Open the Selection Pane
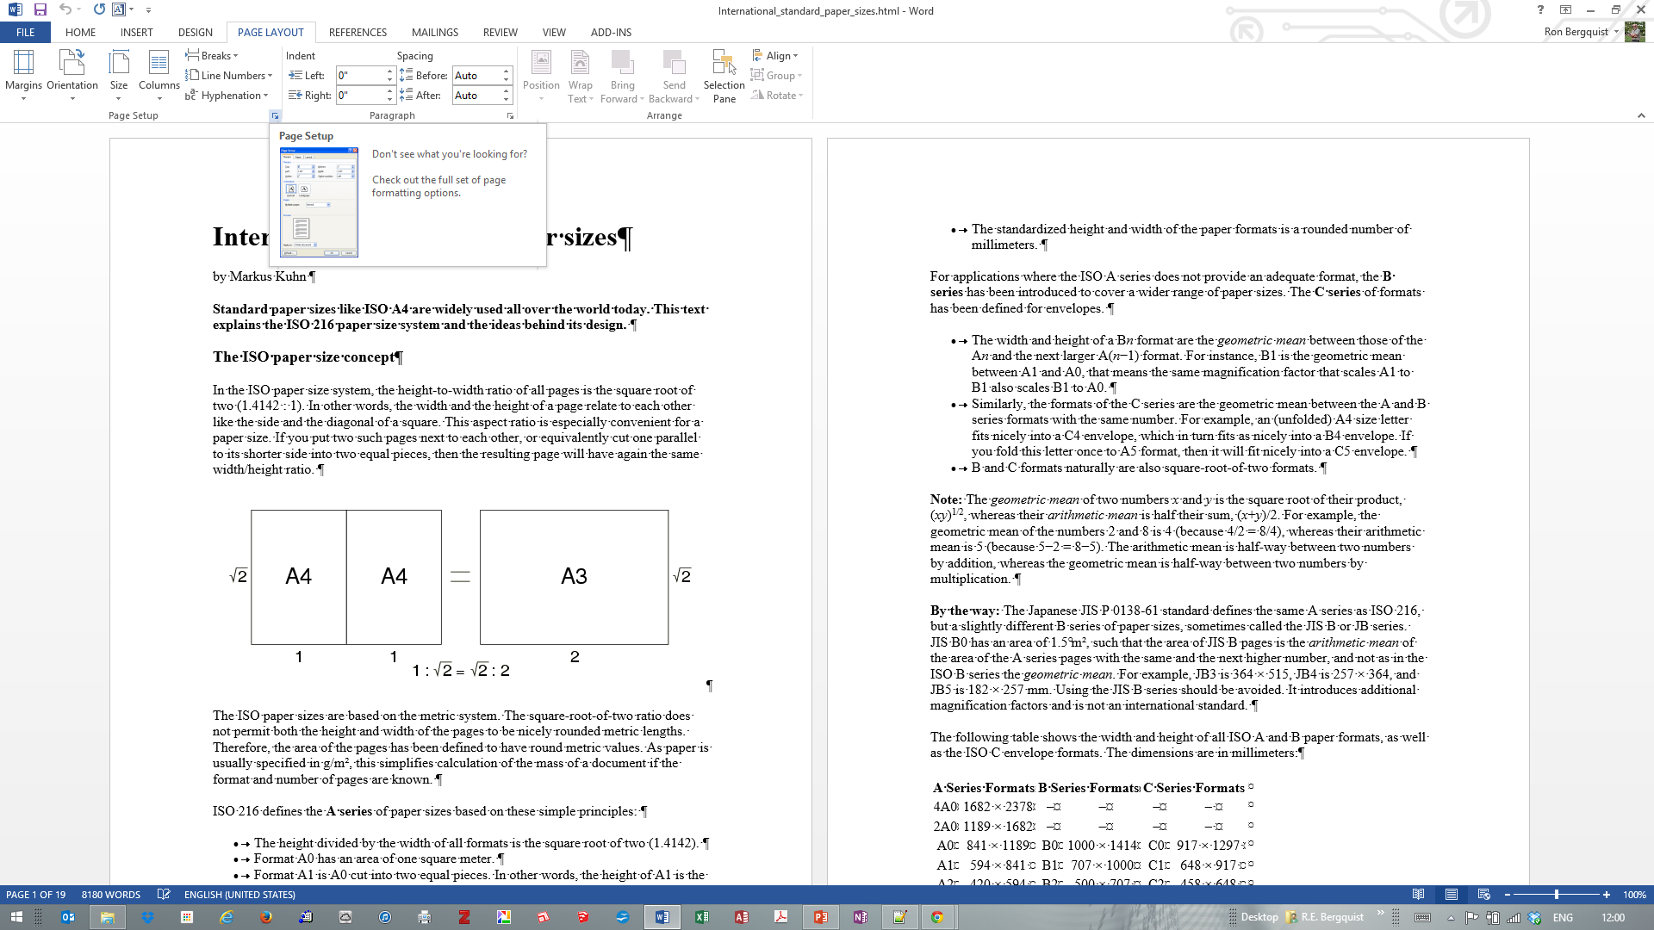The height and width of the screenshot is (930, 1654). pos(724,76)
